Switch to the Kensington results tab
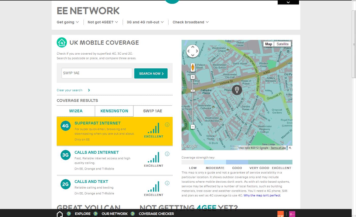Viewport: 356px width, 217px height. (114, 111)
